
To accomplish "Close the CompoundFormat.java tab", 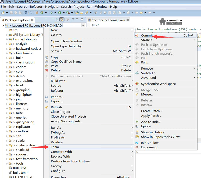I will pos(128,20).
